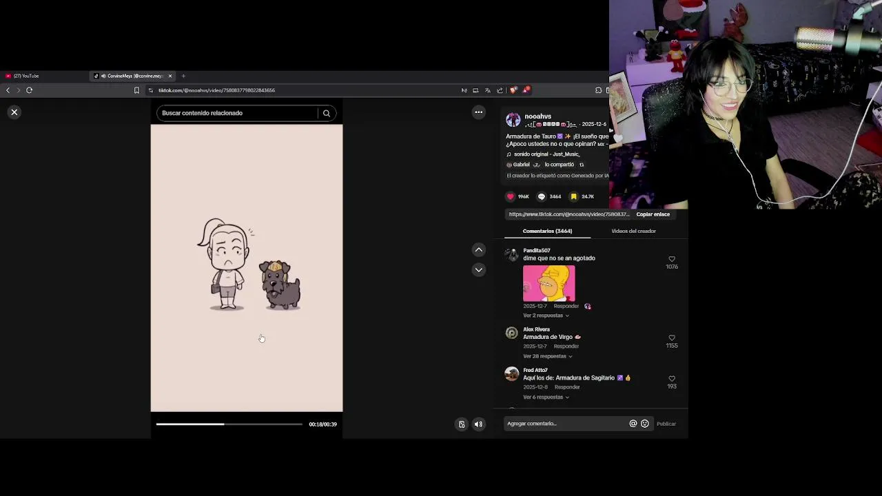The image size is (882, 496).
Task: Reply to Alex Rivera's comment
Action: [566, 347]
